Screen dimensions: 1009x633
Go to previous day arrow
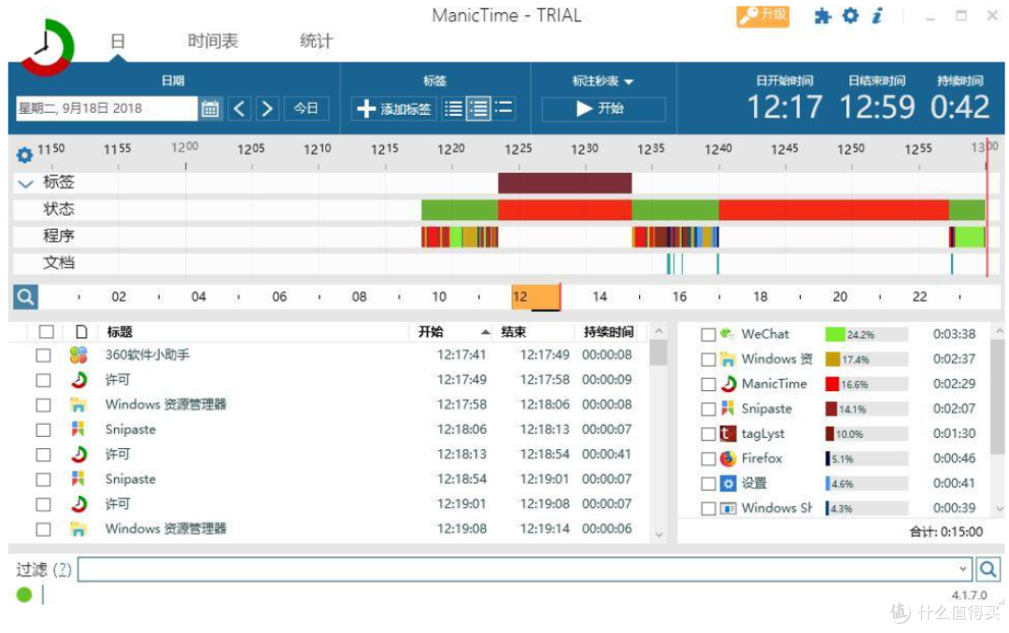pos(239,108)
